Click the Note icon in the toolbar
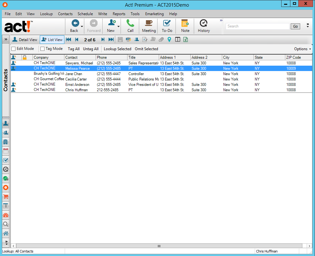Screen dimensions: 315x256 click(185, 23)
